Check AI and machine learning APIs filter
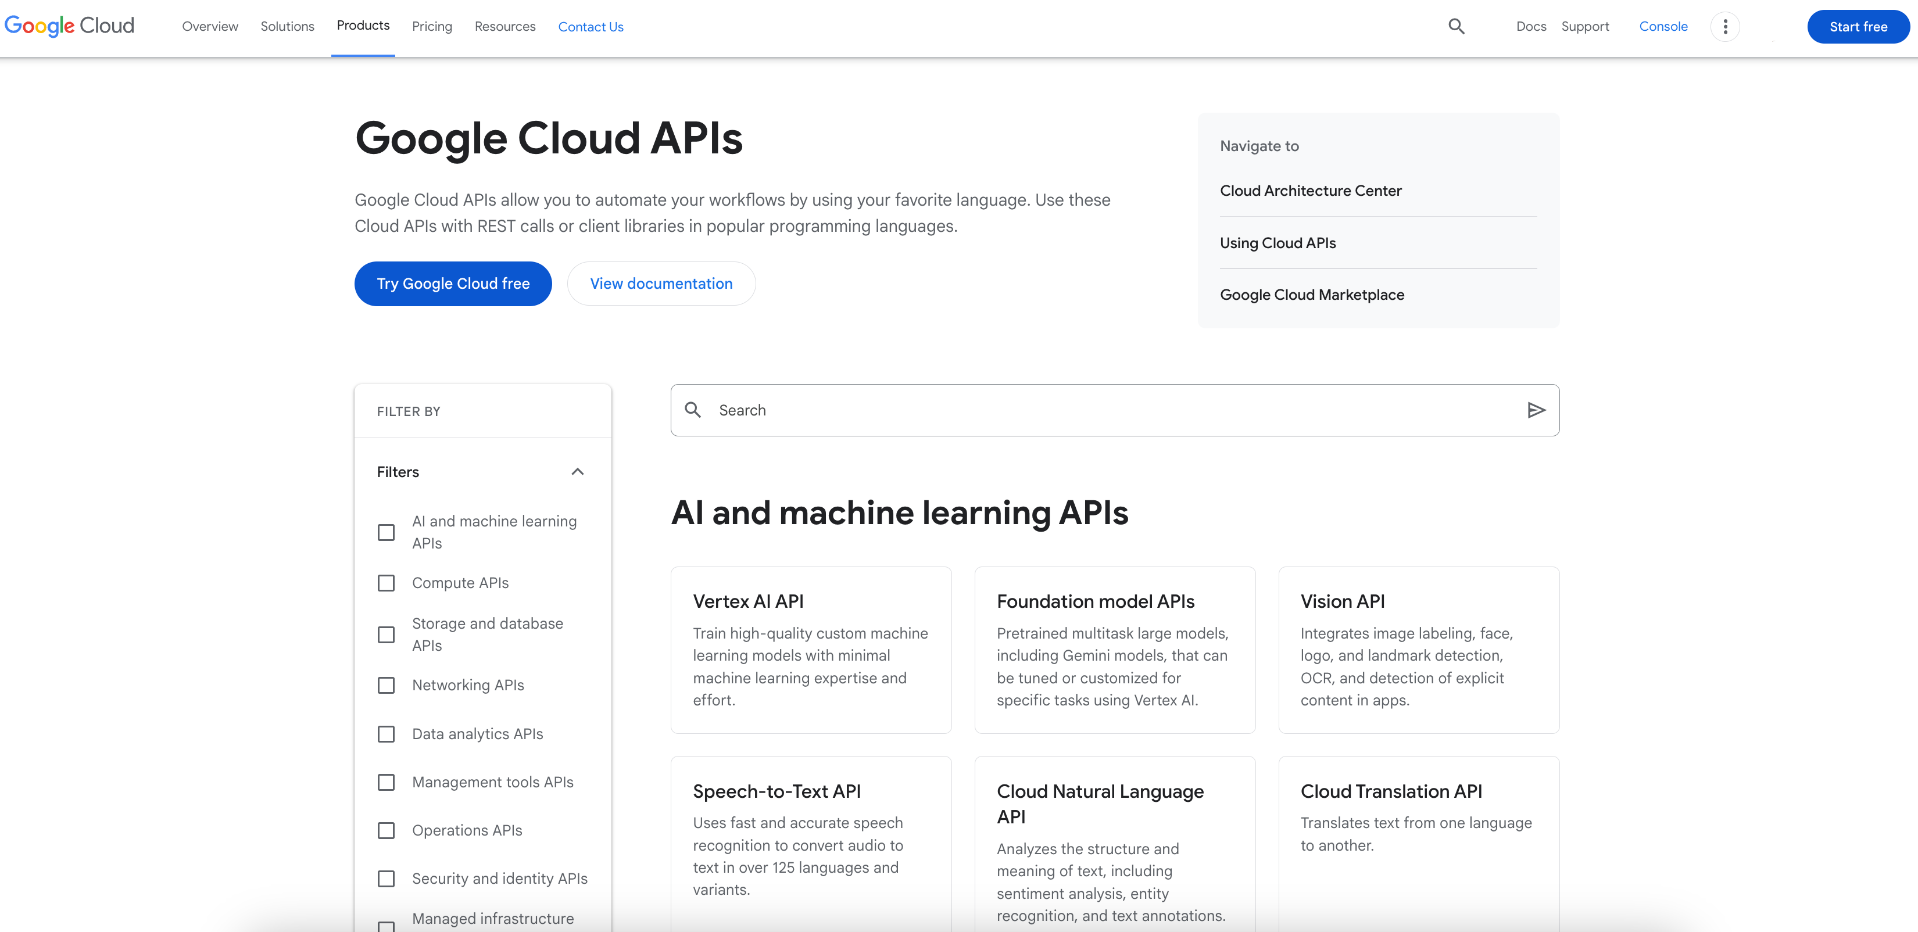Viewport: 1918px width, 932px height. tap(386, 532)
